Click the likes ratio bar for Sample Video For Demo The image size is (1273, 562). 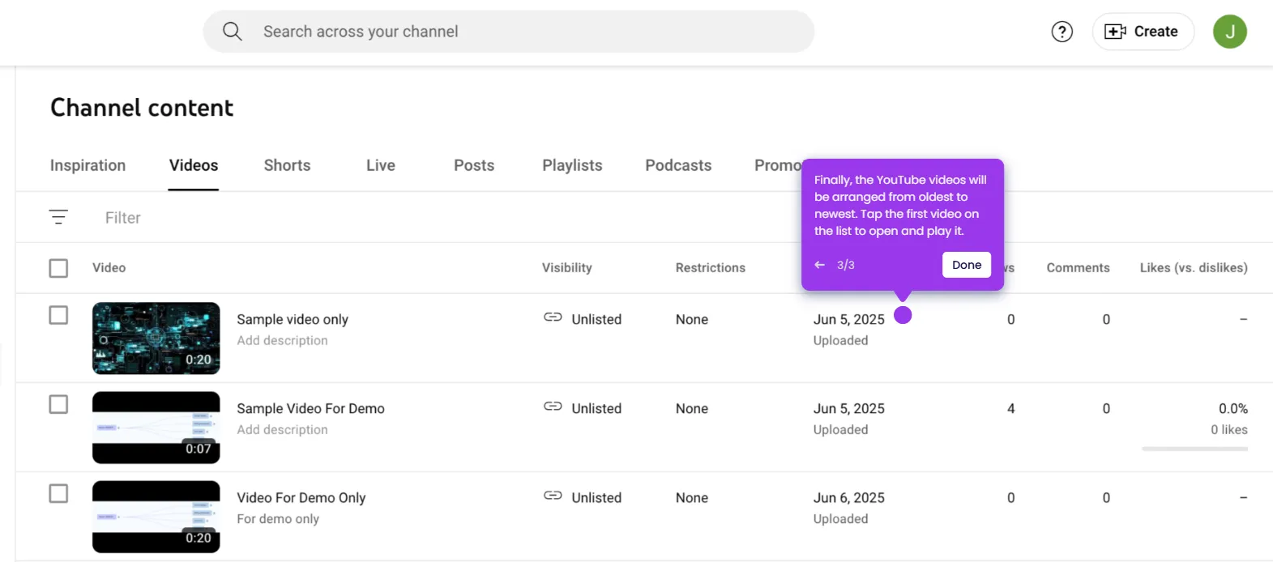pyautogui.click(x=1194, y=448)
